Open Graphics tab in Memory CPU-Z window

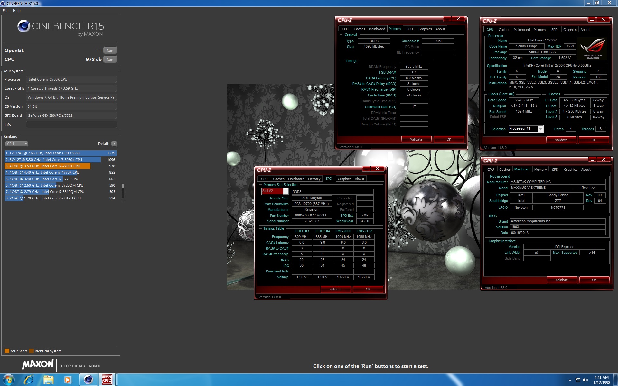425,29
